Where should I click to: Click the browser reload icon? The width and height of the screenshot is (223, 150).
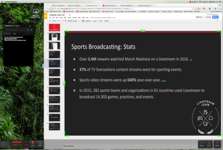click(x=50, y=9)
